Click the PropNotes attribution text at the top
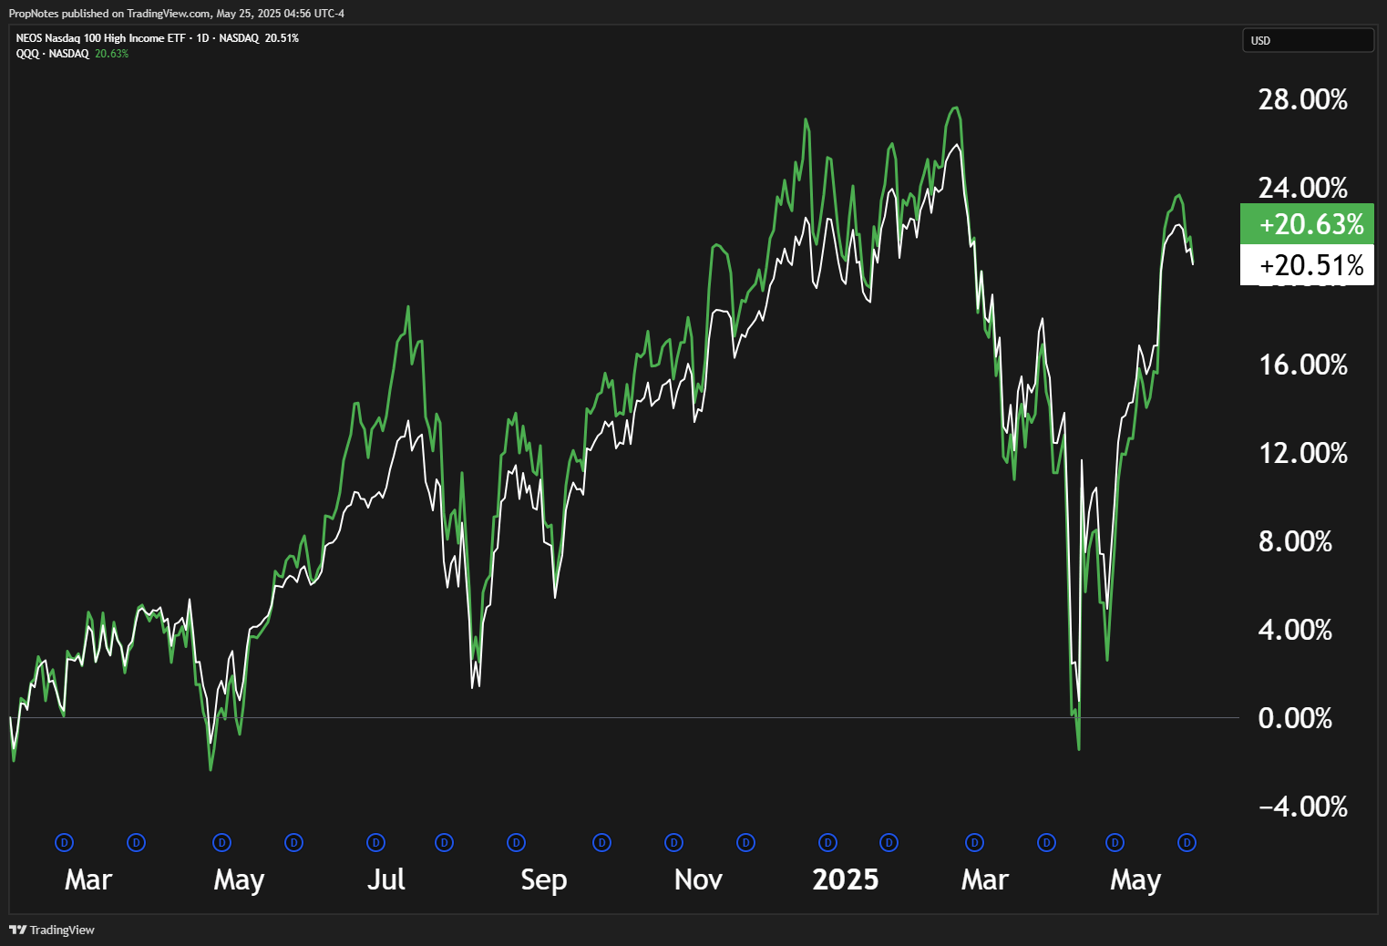Image resolution: width=1387 pixels, height=946 pixels. [176, 13]
